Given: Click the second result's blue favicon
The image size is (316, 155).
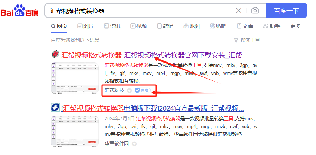Looking at the screenshot, I should pyautogui.click(x=55, y=107).
